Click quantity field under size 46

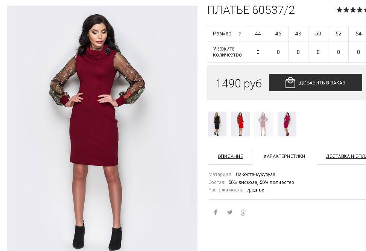278,52
